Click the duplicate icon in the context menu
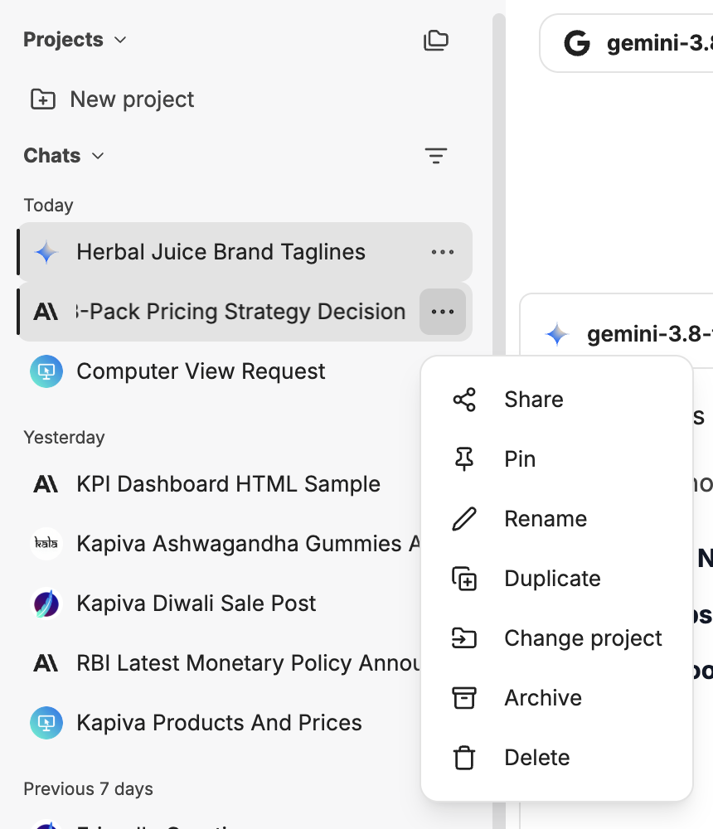 (464, 579)
